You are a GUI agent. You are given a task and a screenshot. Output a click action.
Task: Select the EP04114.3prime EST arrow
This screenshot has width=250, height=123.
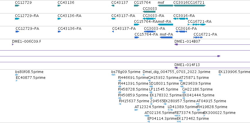tap(149, 122)
